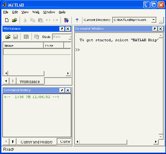Screen dimensions: 166x154
Task: Open the Edit menu
Action: click(x=15, y=12)
